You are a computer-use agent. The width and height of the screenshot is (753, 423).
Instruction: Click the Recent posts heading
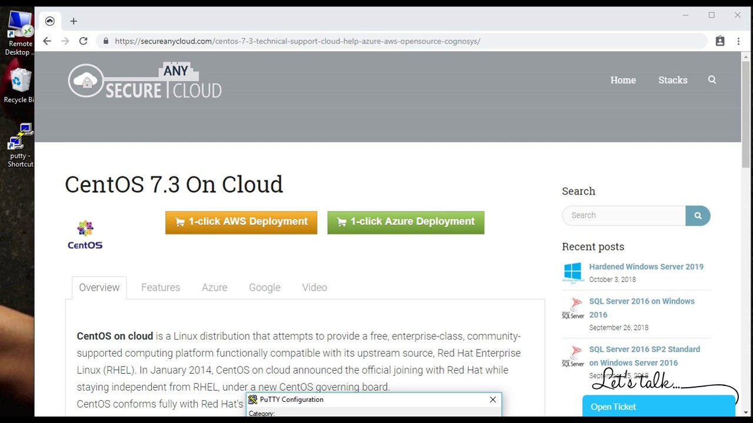pos(593,247)
